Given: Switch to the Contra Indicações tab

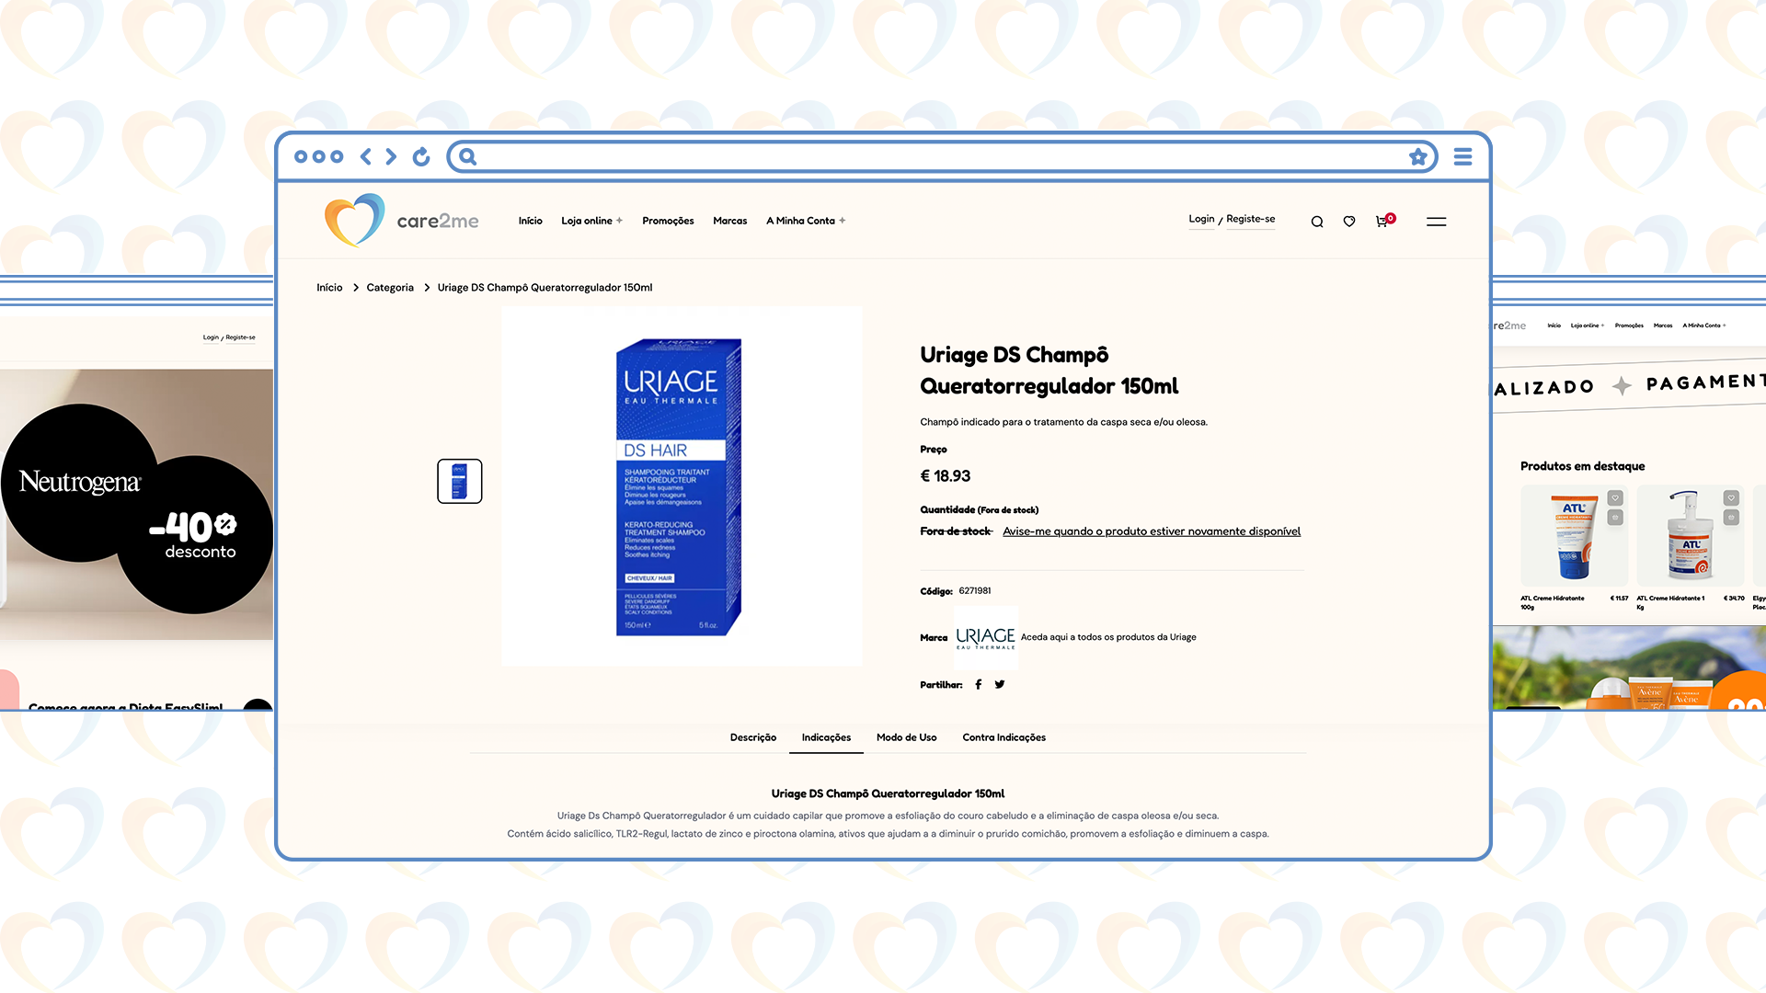Looking at the screenshot, I should click(x=1003, y=737).
